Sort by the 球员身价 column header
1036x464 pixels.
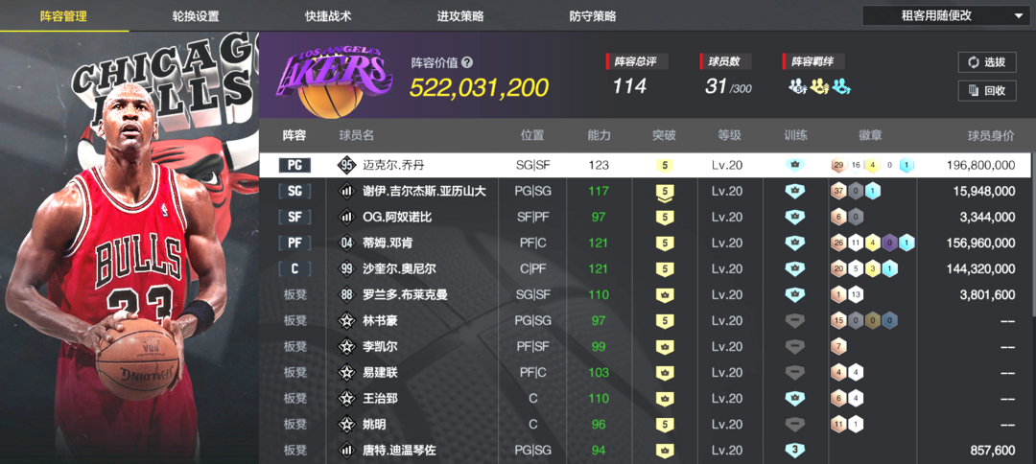(990, 135)
